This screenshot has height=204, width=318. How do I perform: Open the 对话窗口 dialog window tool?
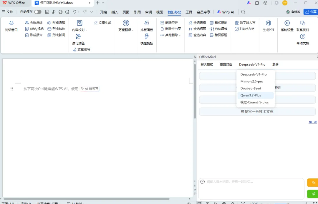[x=11, y=26]
